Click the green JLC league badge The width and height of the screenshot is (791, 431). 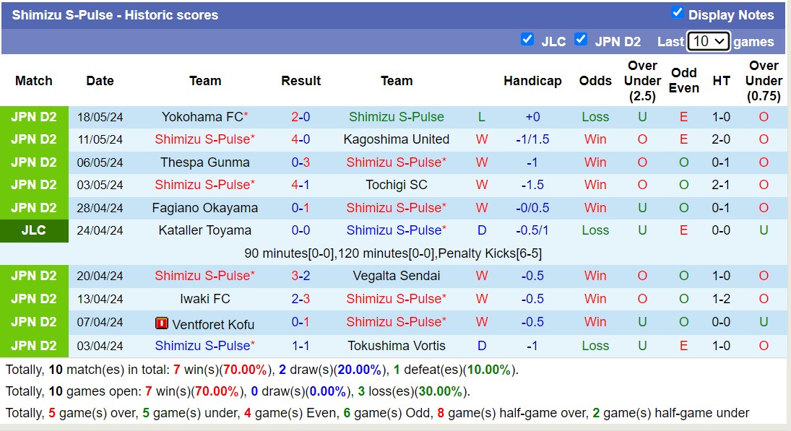tap(34, 230)
